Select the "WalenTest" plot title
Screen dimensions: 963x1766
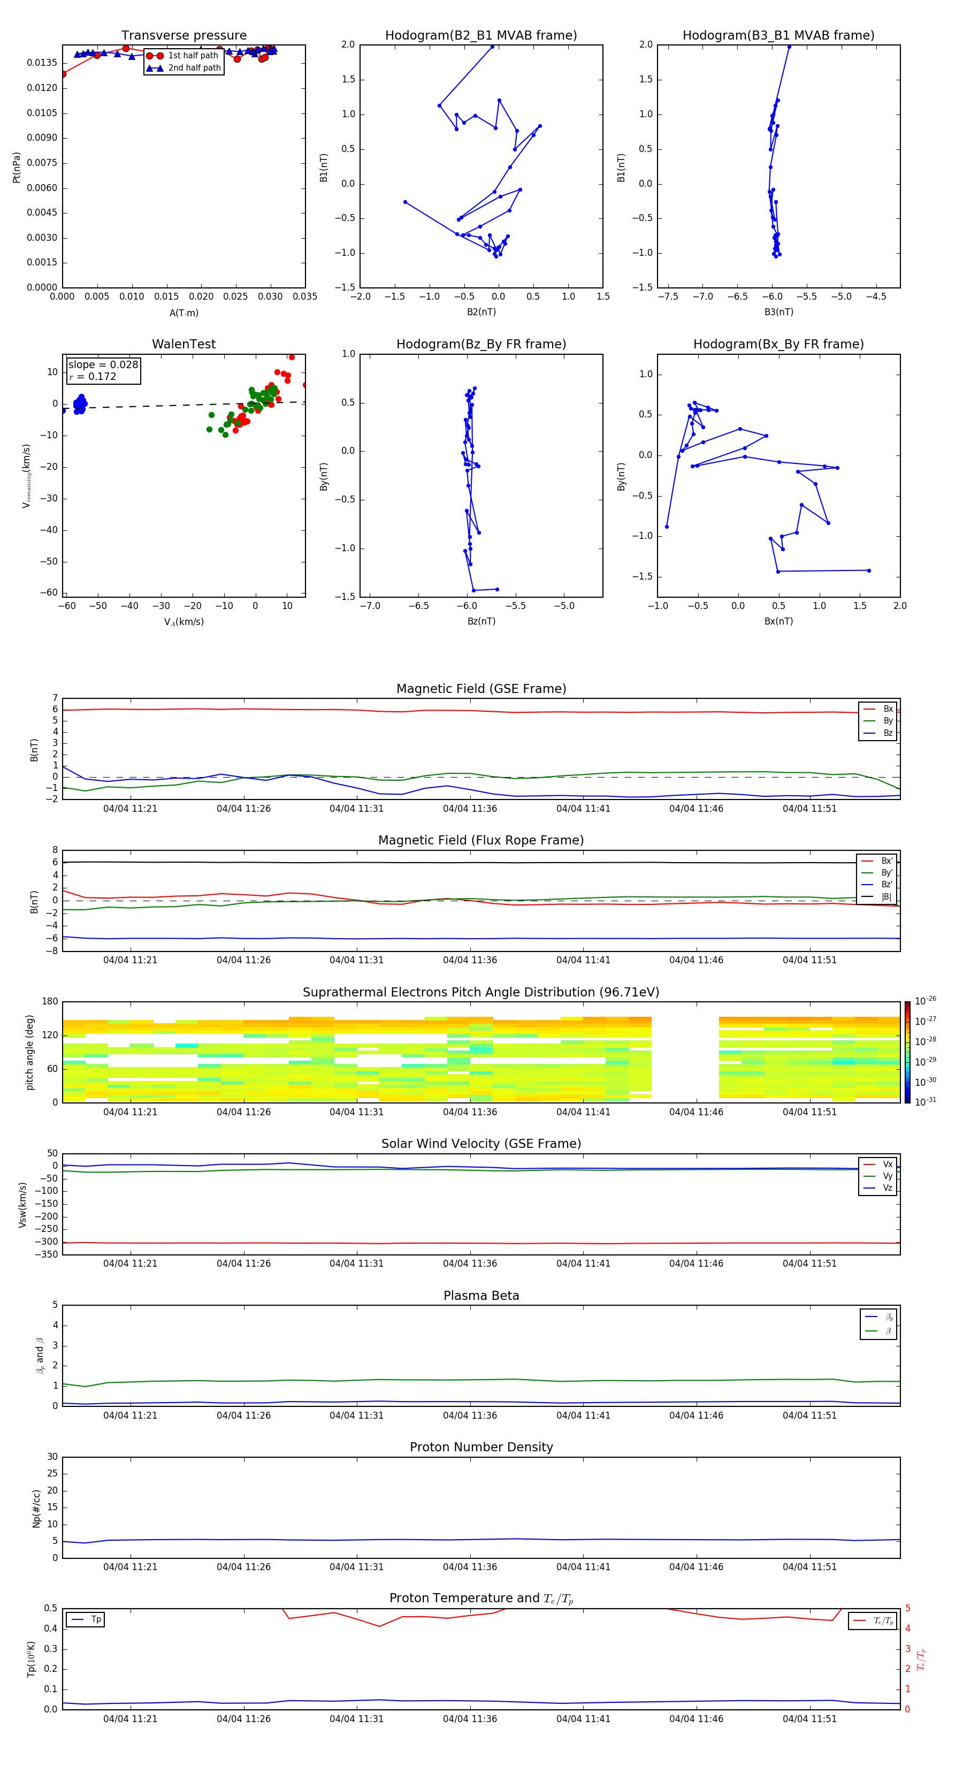tap(184, 344)
